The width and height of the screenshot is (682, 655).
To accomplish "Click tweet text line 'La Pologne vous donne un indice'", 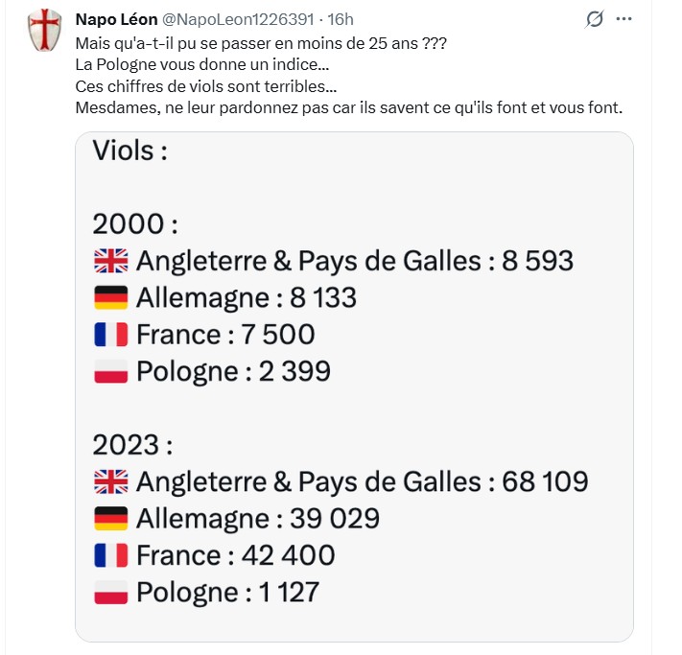I will (201, 65).
